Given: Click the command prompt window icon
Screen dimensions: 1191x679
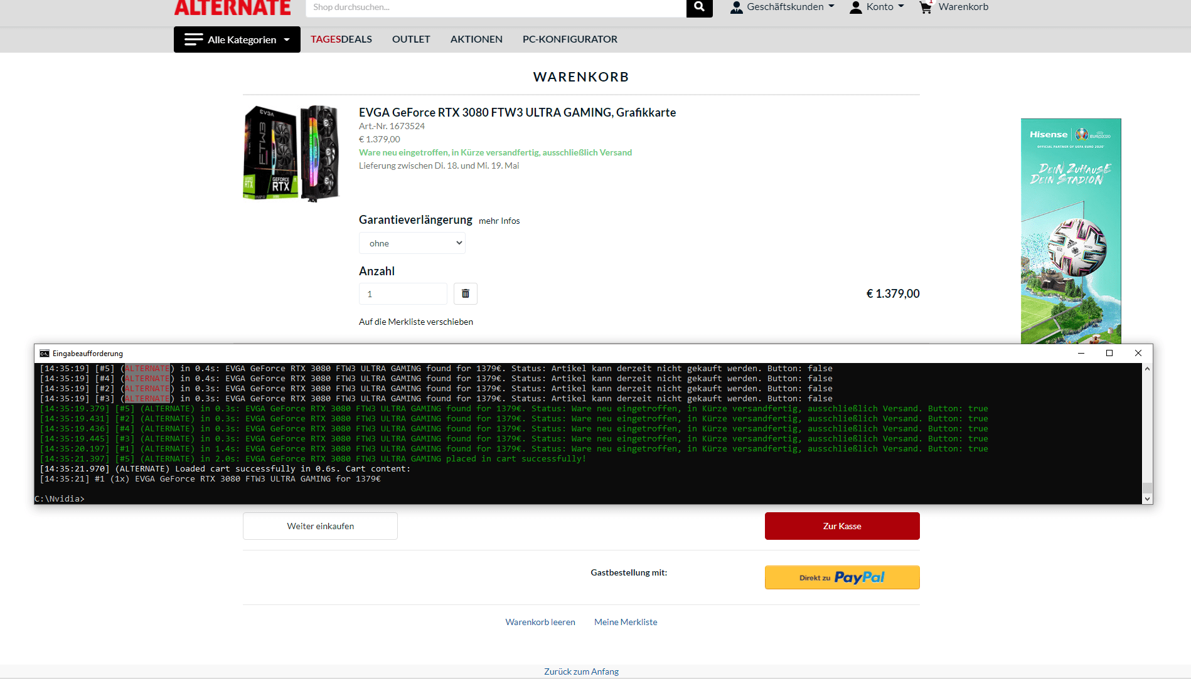Looking at the screenshot, I should [45, 354].
